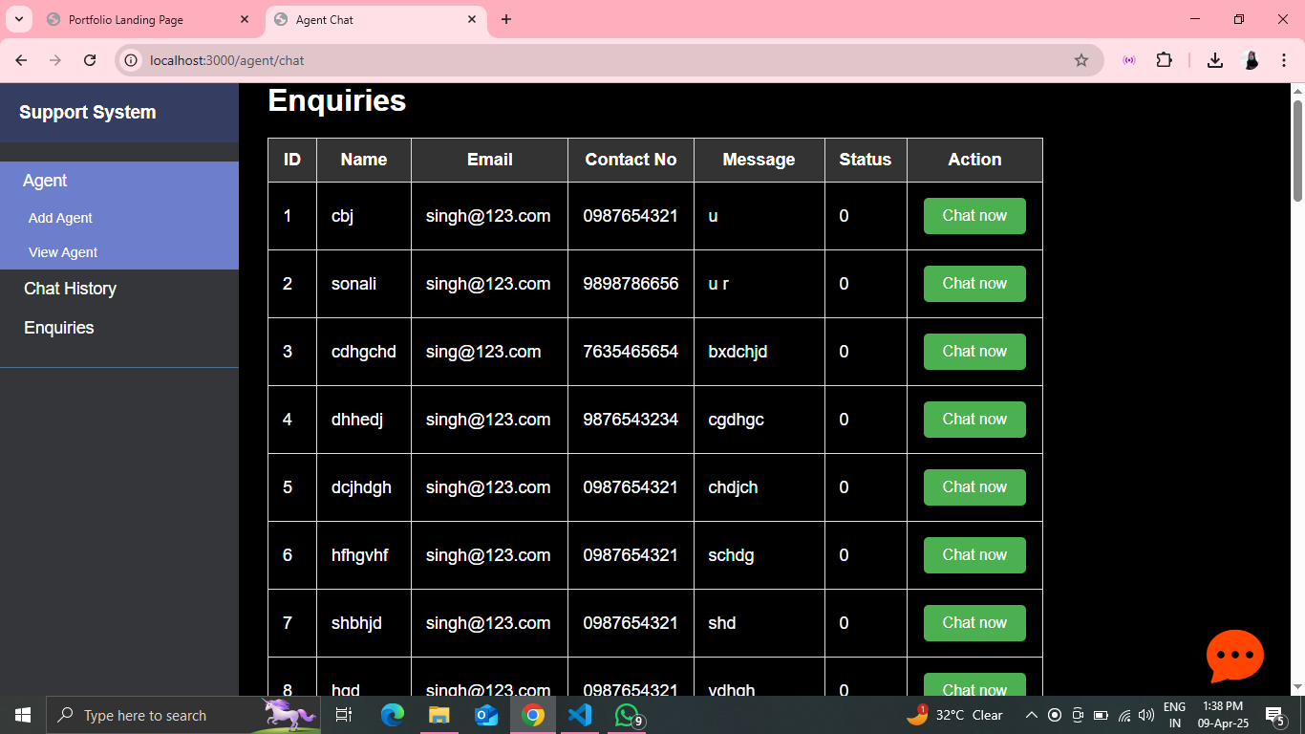Image resolution: width=1305 pixels, height=734 pixels.
Task: Bookmark this page with the star icon
Action: point(1080,60)
